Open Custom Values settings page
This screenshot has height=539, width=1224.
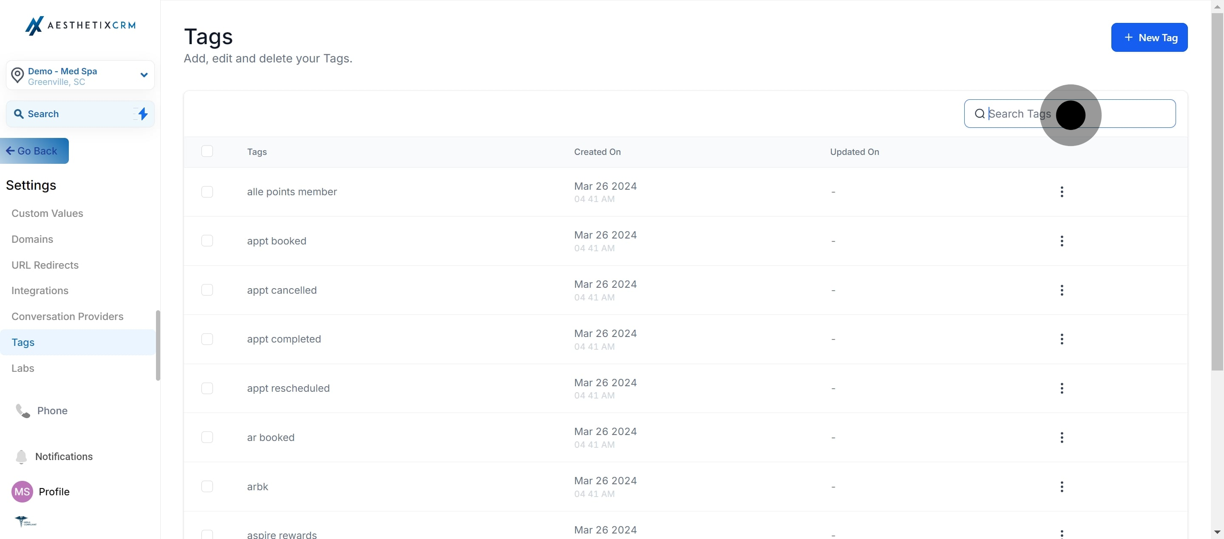47,213
